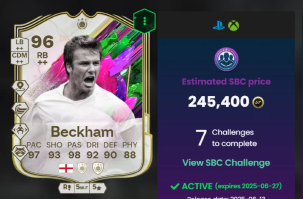Screen dimensions: 303x199
Task: Click the right foot preference badge
Action: click(x=67, y=187)
